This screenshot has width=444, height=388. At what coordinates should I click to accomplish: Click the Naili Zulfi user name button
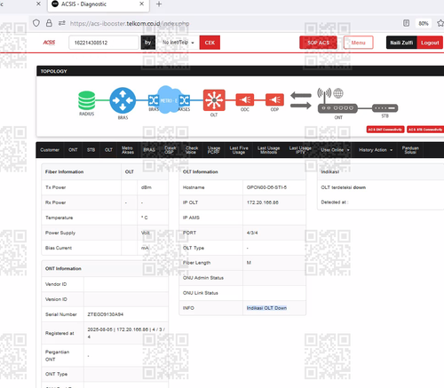[401, 43]
